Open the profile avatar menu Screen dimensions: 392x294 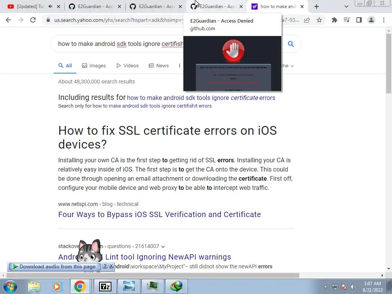[371, 20]
